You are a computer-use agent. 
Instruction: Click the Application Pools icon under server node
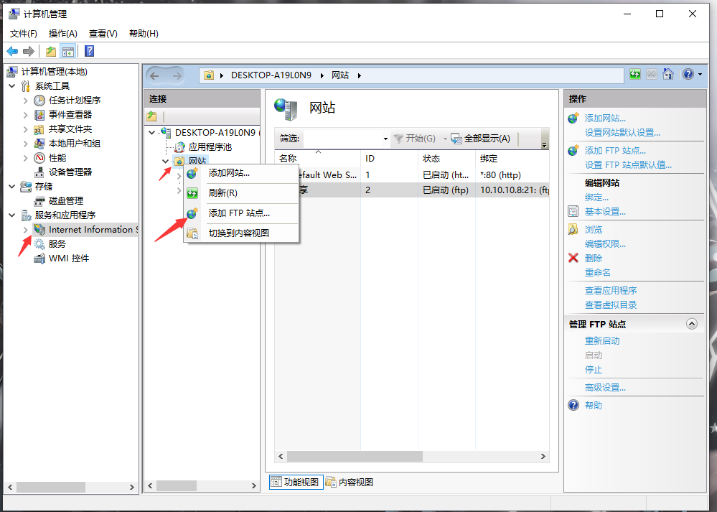point(180,146)
